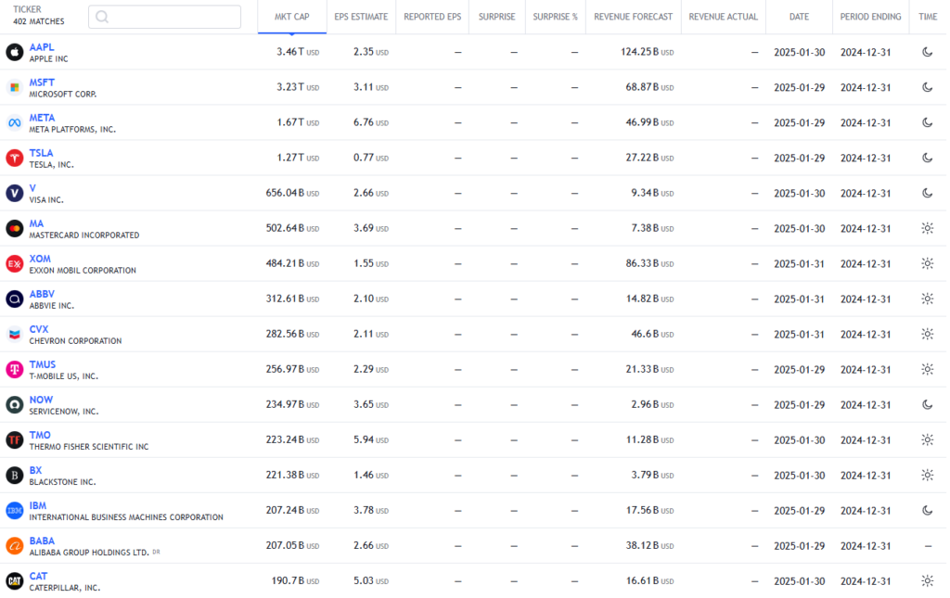Click the Mastercard logo icon

click(x=15, y=229)
